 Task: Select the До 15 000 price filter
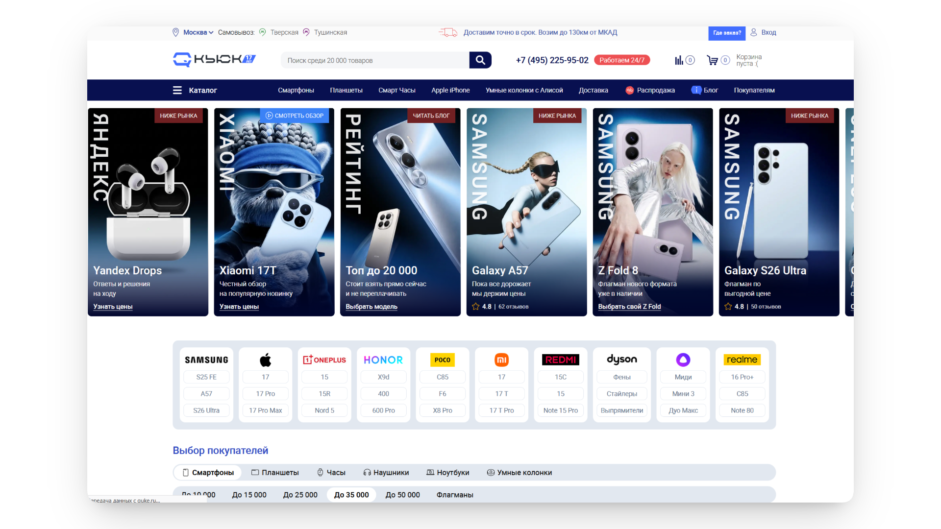[x=249, y=495]
